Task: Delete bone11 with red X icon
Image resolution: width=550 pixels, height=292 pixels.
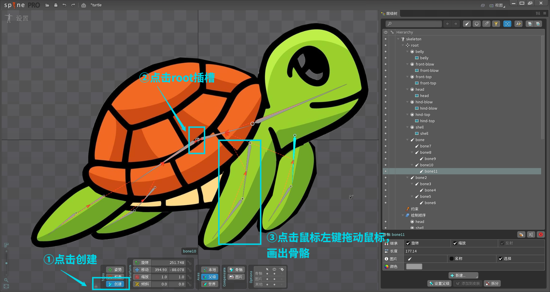Action: pyautogui.click(x=541, y=234)
